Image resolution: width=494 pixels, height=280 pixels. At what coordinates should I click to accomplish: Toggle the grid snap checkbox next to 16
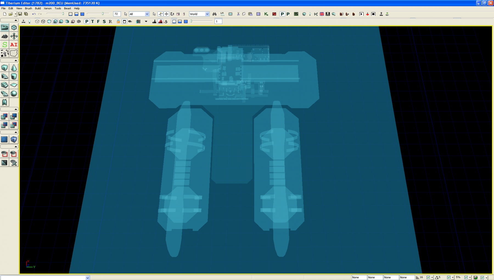coord(428,278)
